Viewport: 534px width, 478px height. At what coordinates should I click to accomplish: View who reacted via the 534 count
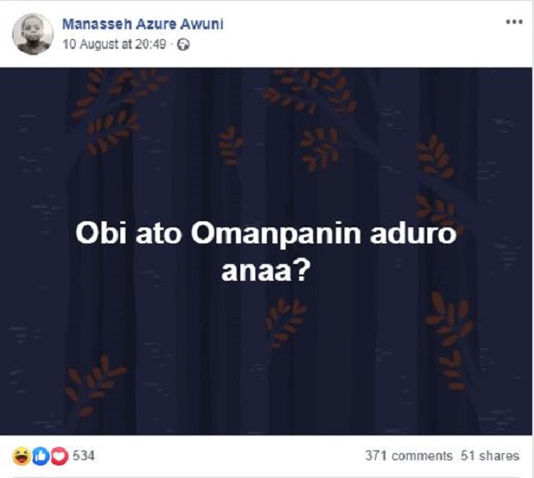[84, 456]
